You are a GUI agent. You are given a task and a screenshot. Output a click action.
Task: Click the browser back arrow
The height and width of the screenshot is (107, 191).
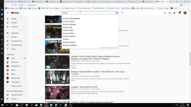pos(6,5)
